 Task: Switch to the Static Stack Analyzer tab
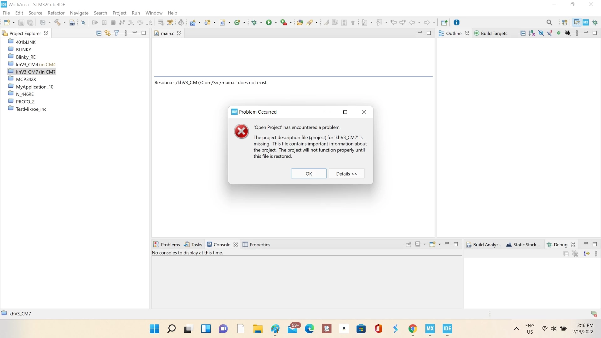[523, 244]
